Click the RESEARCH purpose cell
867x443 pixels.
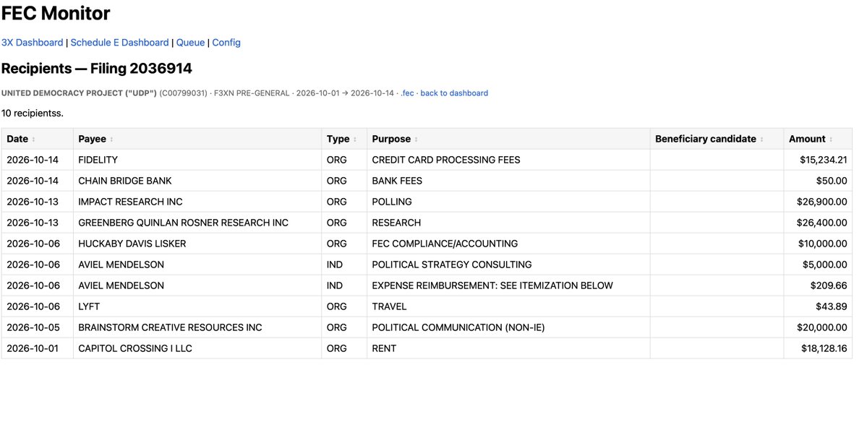pos(508,223)
